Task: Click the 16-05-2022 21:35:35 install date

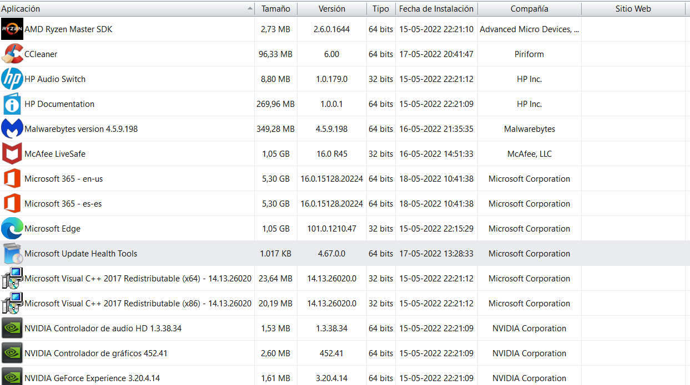Action: (x=436, y=129)
